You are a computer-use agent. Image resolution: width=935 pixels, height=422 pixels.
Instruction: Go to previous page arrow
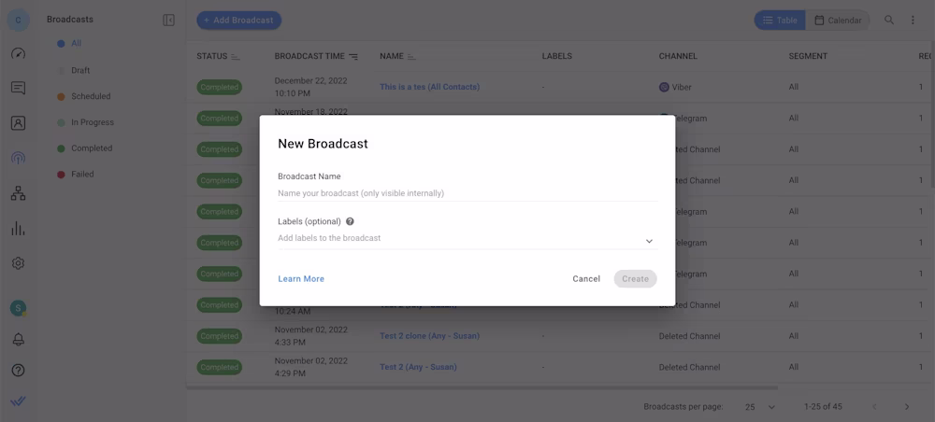point(875,407)
